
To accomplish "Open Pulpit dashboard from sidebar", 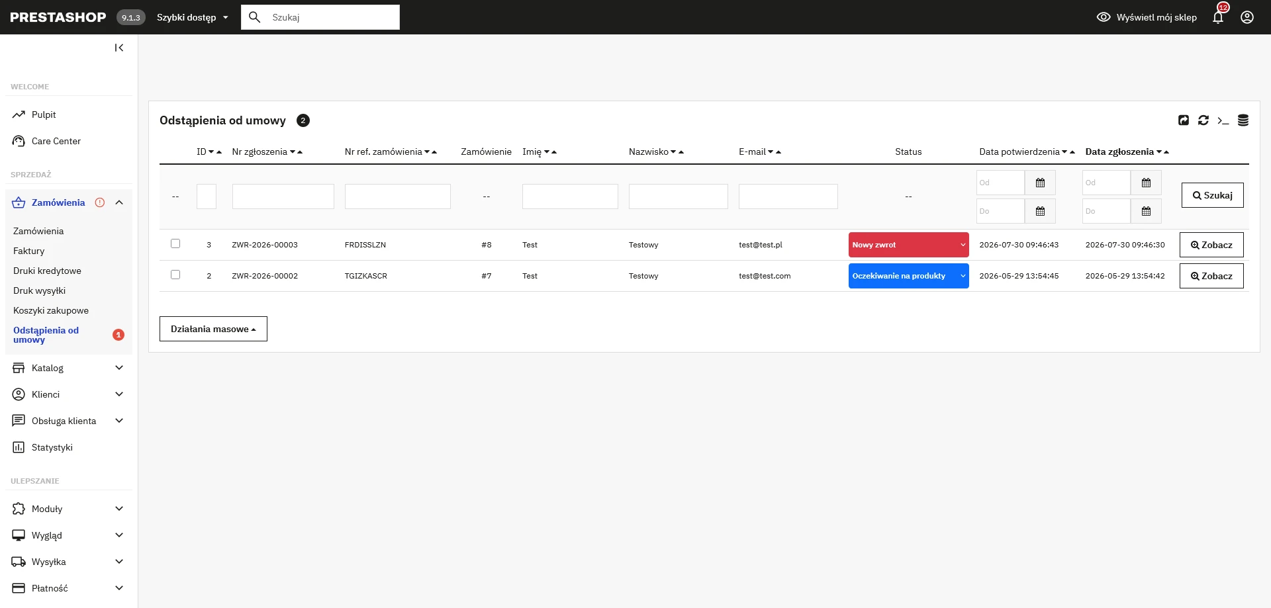I will (x=44, y=114).
